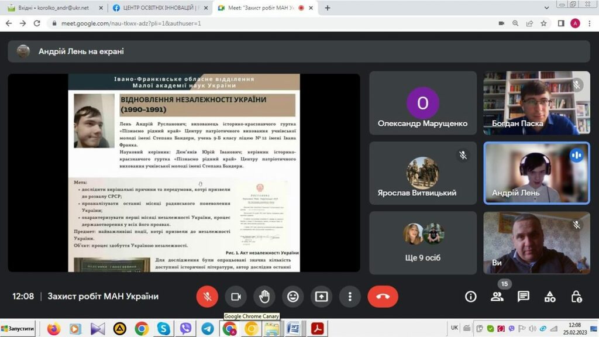Open the emoji reactions panel

click(293, 297)
